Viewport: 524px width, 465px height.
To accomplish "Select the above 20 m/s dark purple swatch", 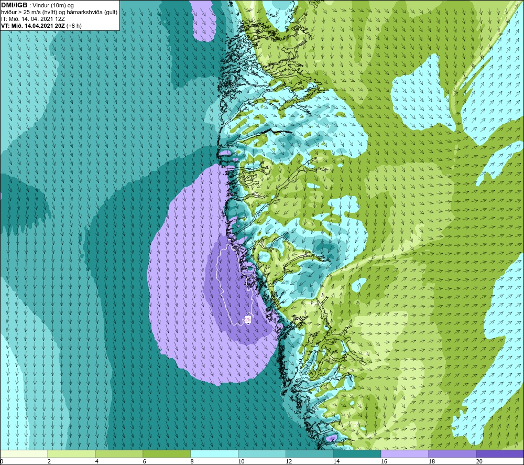I will pyautogui.click(x=500, y=453).
